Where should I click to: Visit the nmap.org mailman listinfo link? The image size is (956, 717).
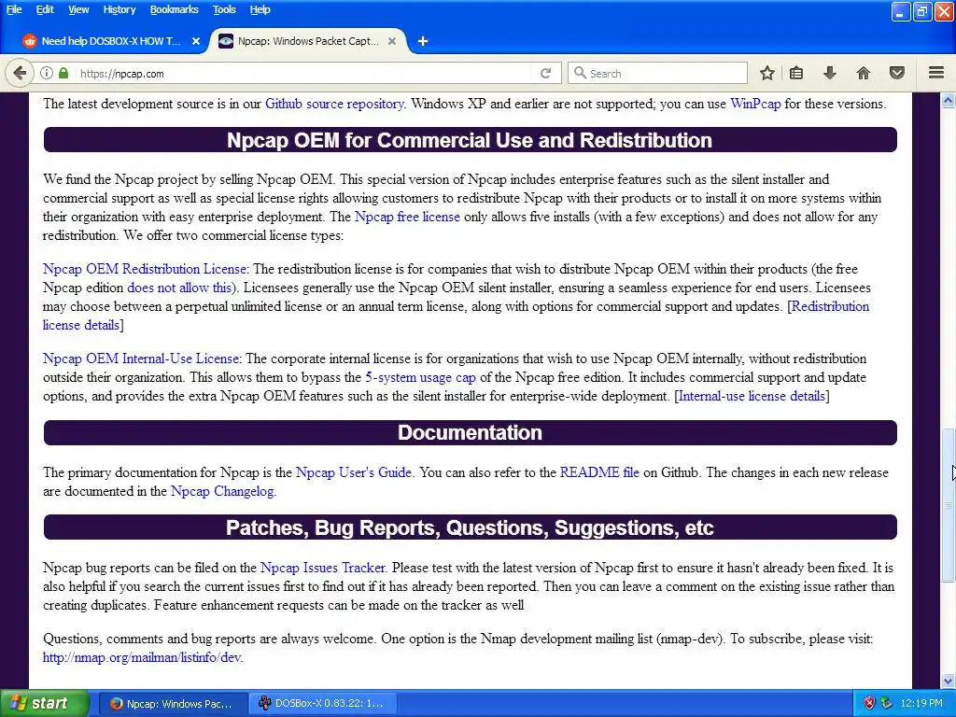click(142, 658)
